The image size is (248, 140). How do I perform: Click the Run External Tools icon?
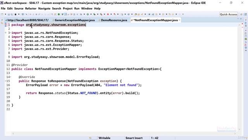pos(101,14)
